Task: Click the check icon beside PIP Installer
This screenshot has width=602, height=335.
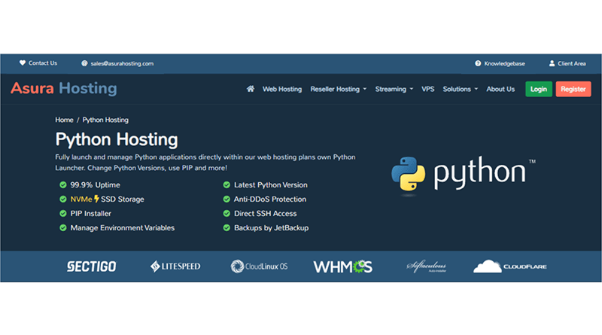Action: tap(63, 213)
